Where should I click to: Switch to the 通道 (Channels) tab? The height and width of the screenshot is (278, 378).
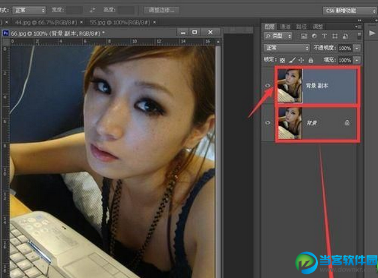[285, 27]
